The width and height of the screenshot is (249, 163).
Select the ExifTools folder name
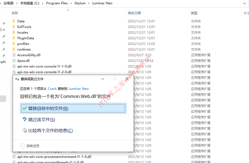tap(24, 27)
